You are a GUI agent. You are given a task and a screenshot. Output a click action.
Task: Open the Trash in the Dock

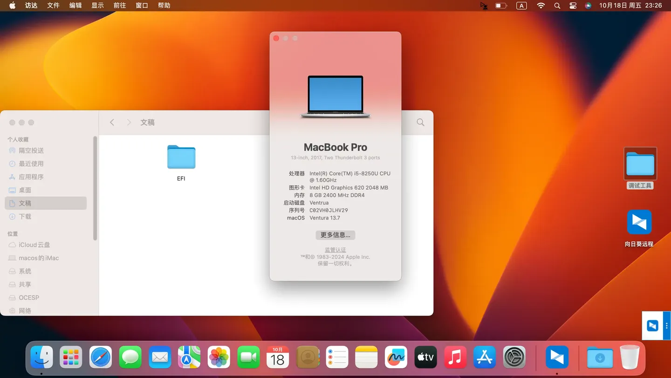point(630,357)
